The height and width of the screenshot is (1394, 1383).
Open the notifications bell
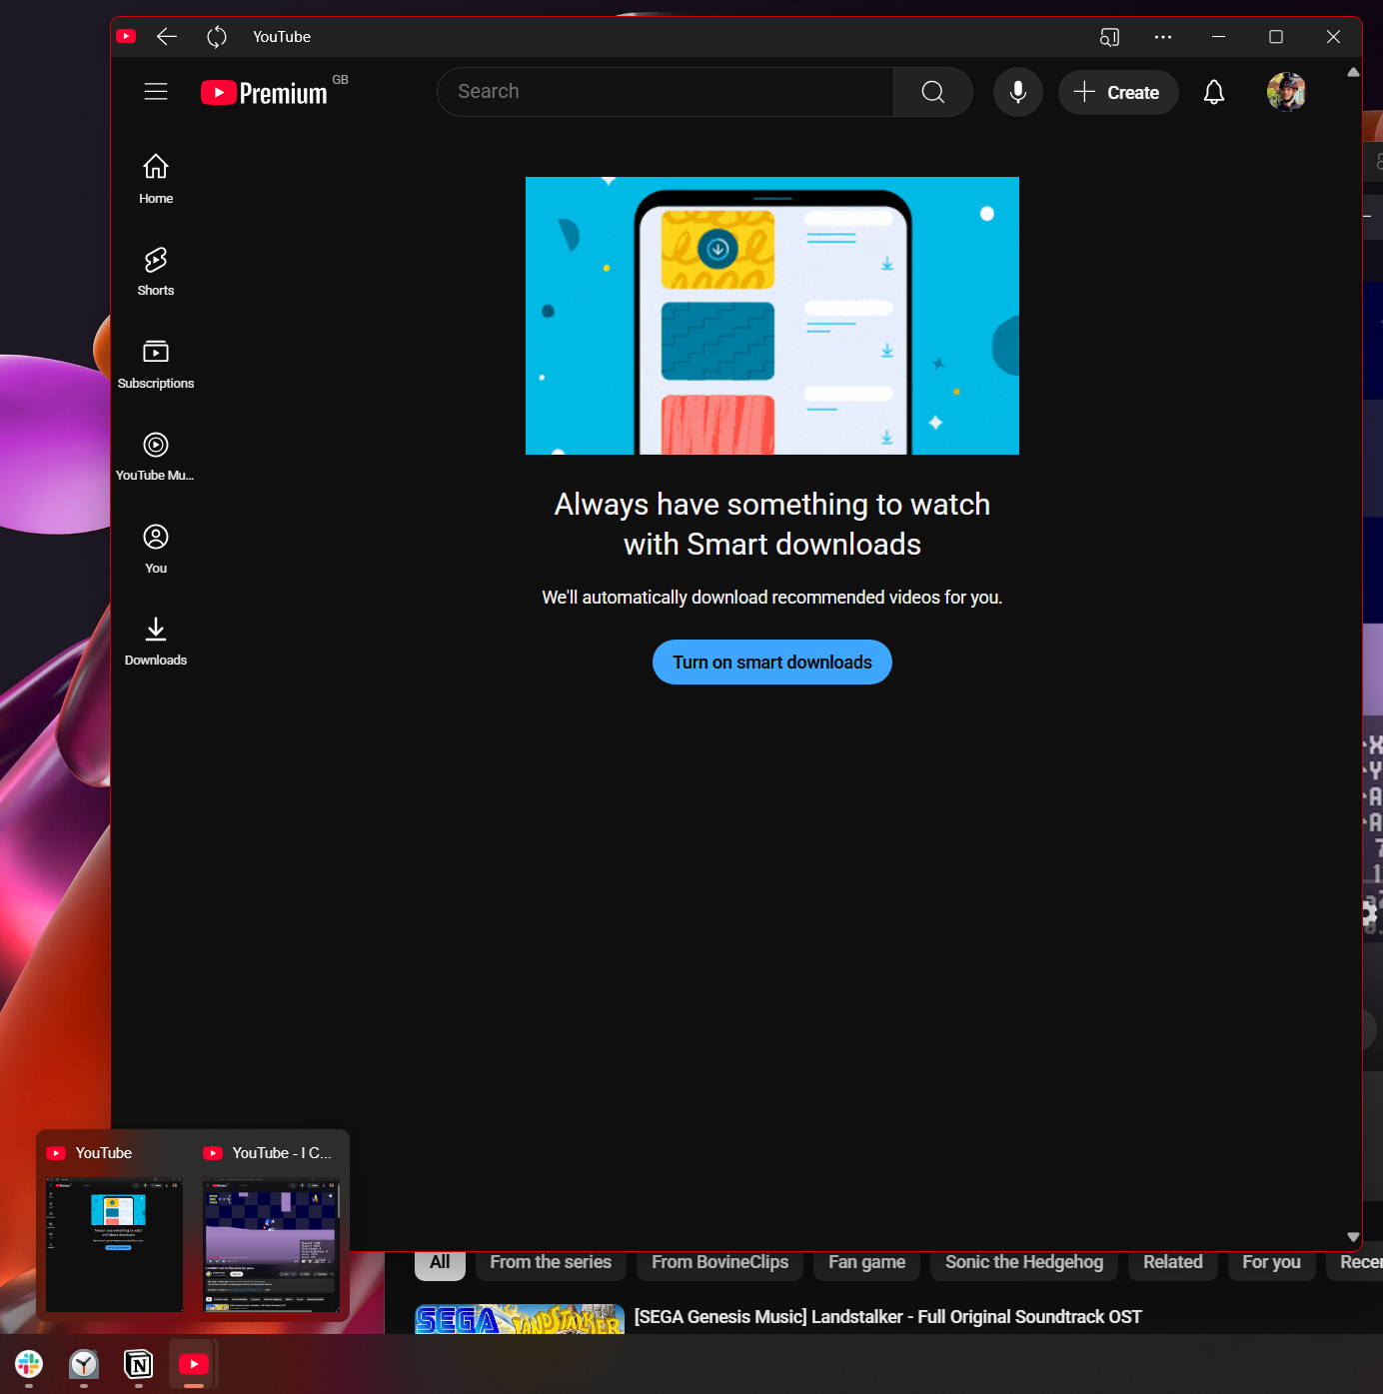(1213, 92)
